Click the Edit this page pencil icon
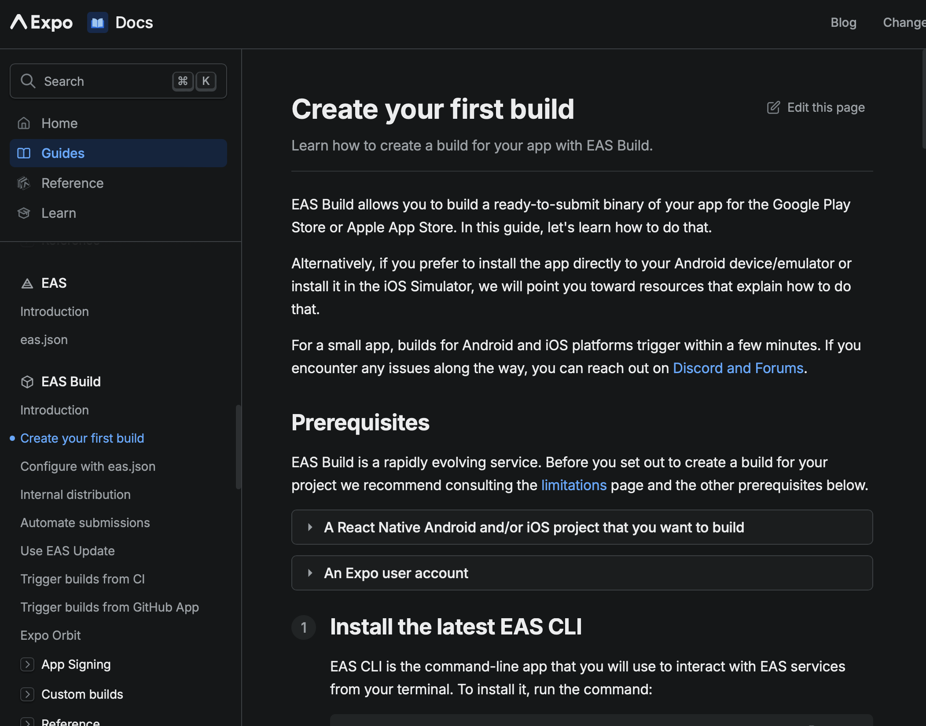Image resolution: width=926 pixels, height=726 pixels. (x=773, y=108)
